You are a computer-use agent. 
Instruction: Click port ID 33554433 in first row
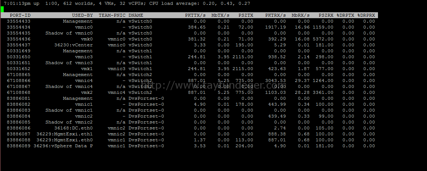pos(19,21)
